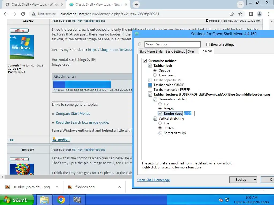Select Stretch under Vertical stretching
Viewport: 274px width, 205px height.
tap(160, 128)
